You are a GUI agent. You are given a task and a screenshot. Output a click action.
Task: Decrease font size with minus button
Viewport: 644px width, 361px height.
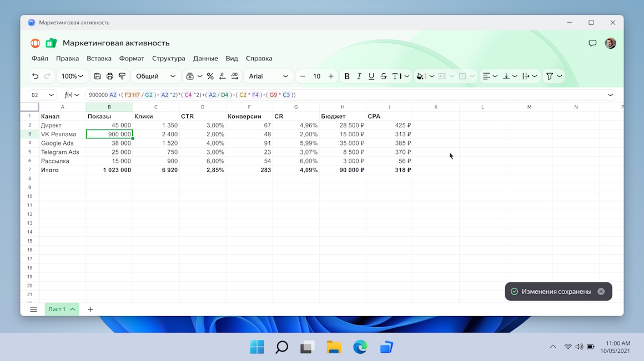tap(303, 76)
